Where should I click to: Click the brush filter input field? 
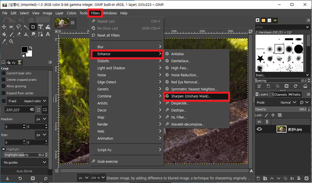point(280,27)
